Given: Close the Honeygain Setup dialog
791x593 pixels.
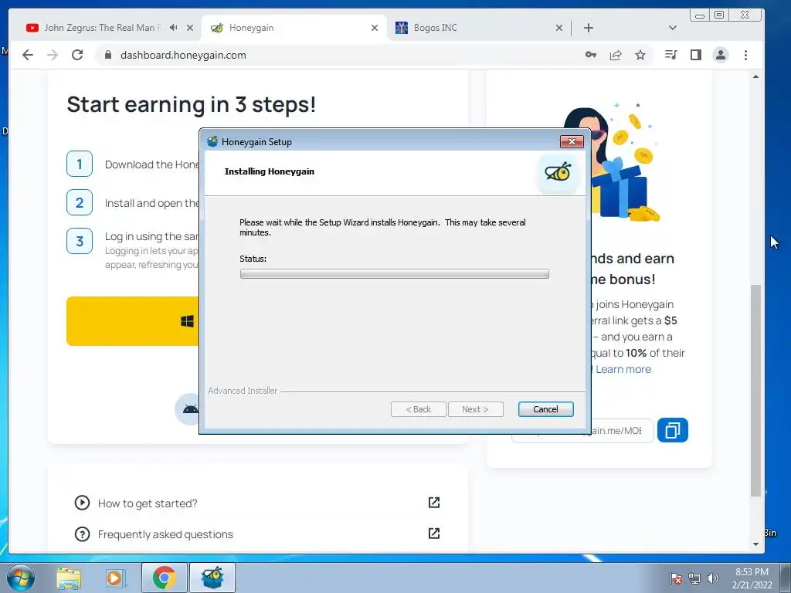Looking at the screenshot, I should (x=572, y=142).
